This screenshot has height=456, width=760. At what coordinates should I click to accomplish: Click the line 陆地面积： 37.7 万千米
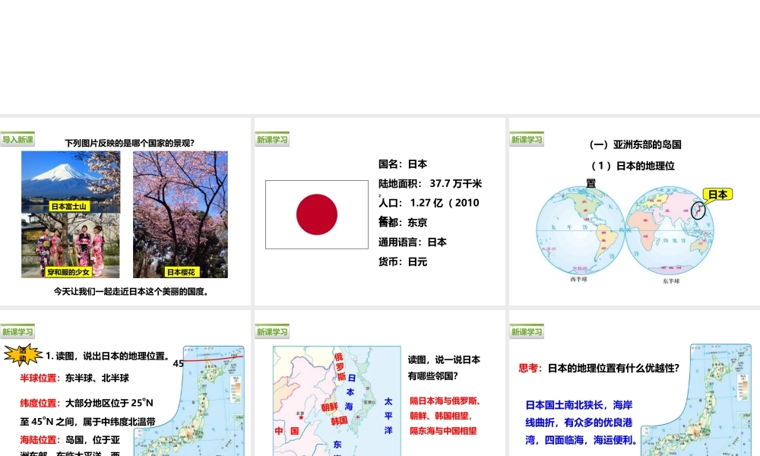point(430,184)
